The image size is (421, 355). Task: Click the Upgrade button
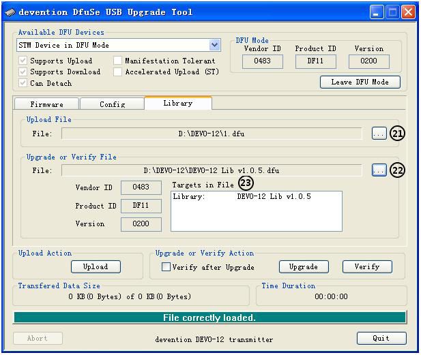pos(304,267)
